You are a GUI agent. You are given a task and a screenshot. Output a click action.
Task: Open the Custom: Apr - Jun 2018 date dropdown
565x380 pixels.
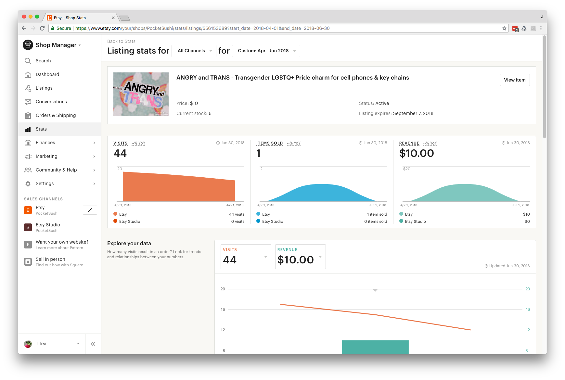(x=266, y=51)
